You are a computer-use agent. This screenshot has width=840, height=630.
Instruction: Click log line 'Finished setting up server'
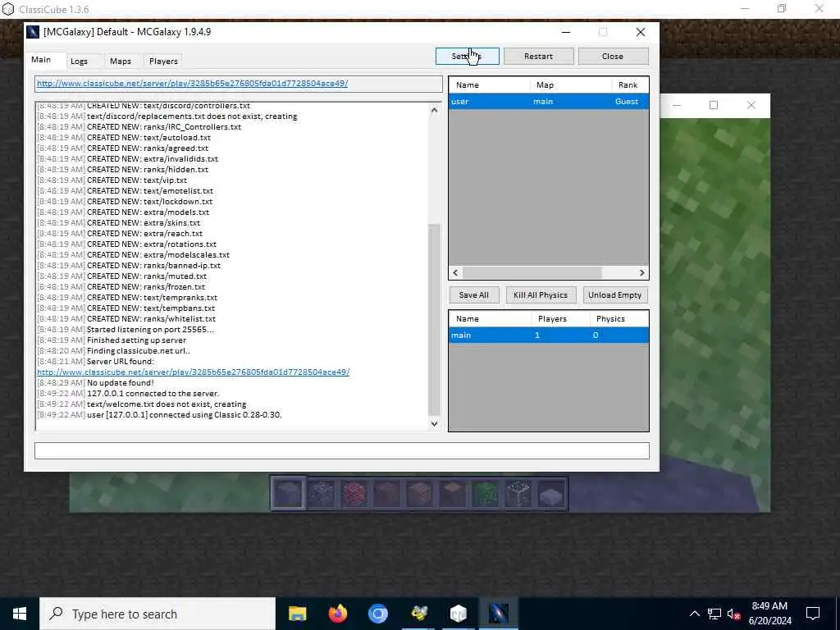137,340
